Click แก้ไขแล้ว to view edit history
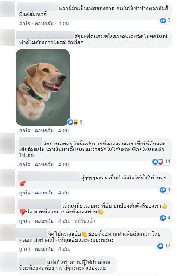Image resolution: width=183 pixels, height=276 pixels. [x=85, y=221]
